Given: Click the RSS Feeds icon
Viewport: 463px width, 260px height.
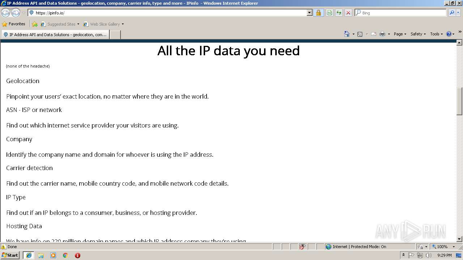Looking at the screenshot, I should (360, 34).
